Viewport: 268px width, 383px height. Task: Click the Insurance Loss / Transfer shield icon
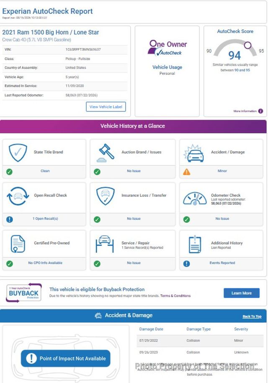(105, 196)
